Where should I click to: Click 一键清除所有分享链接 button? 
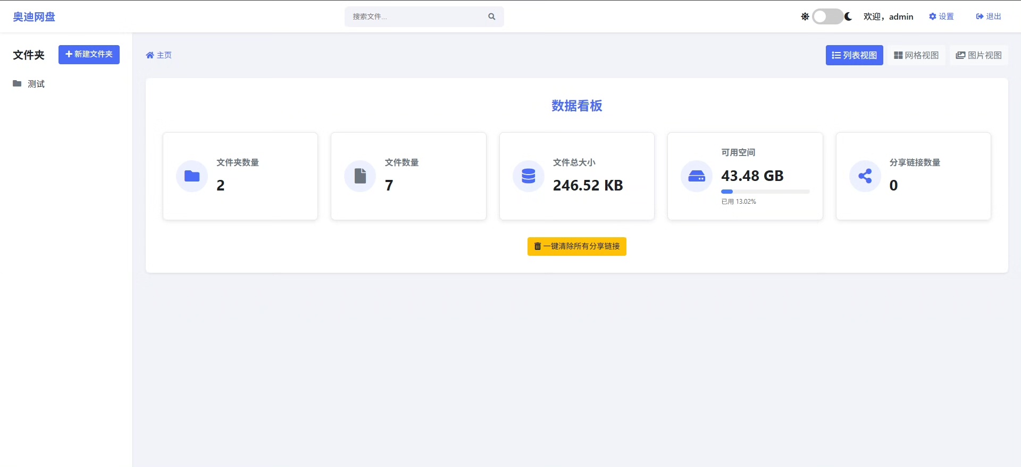[577, 246]
